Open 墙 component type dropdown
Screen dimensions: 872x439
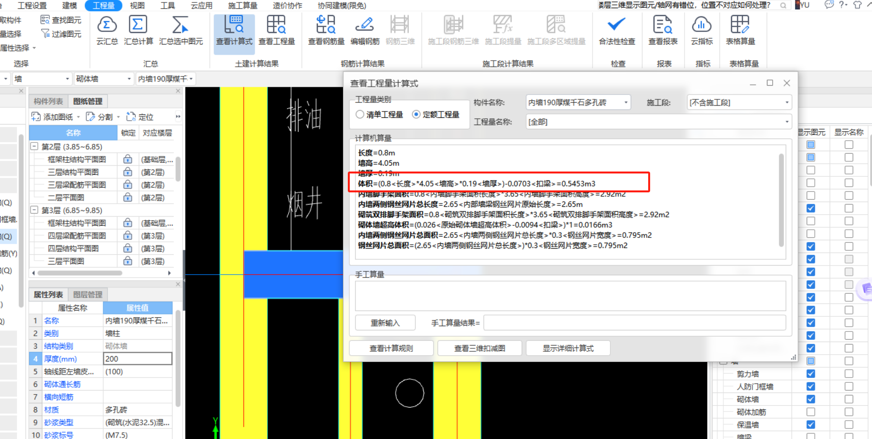point(42,78)
